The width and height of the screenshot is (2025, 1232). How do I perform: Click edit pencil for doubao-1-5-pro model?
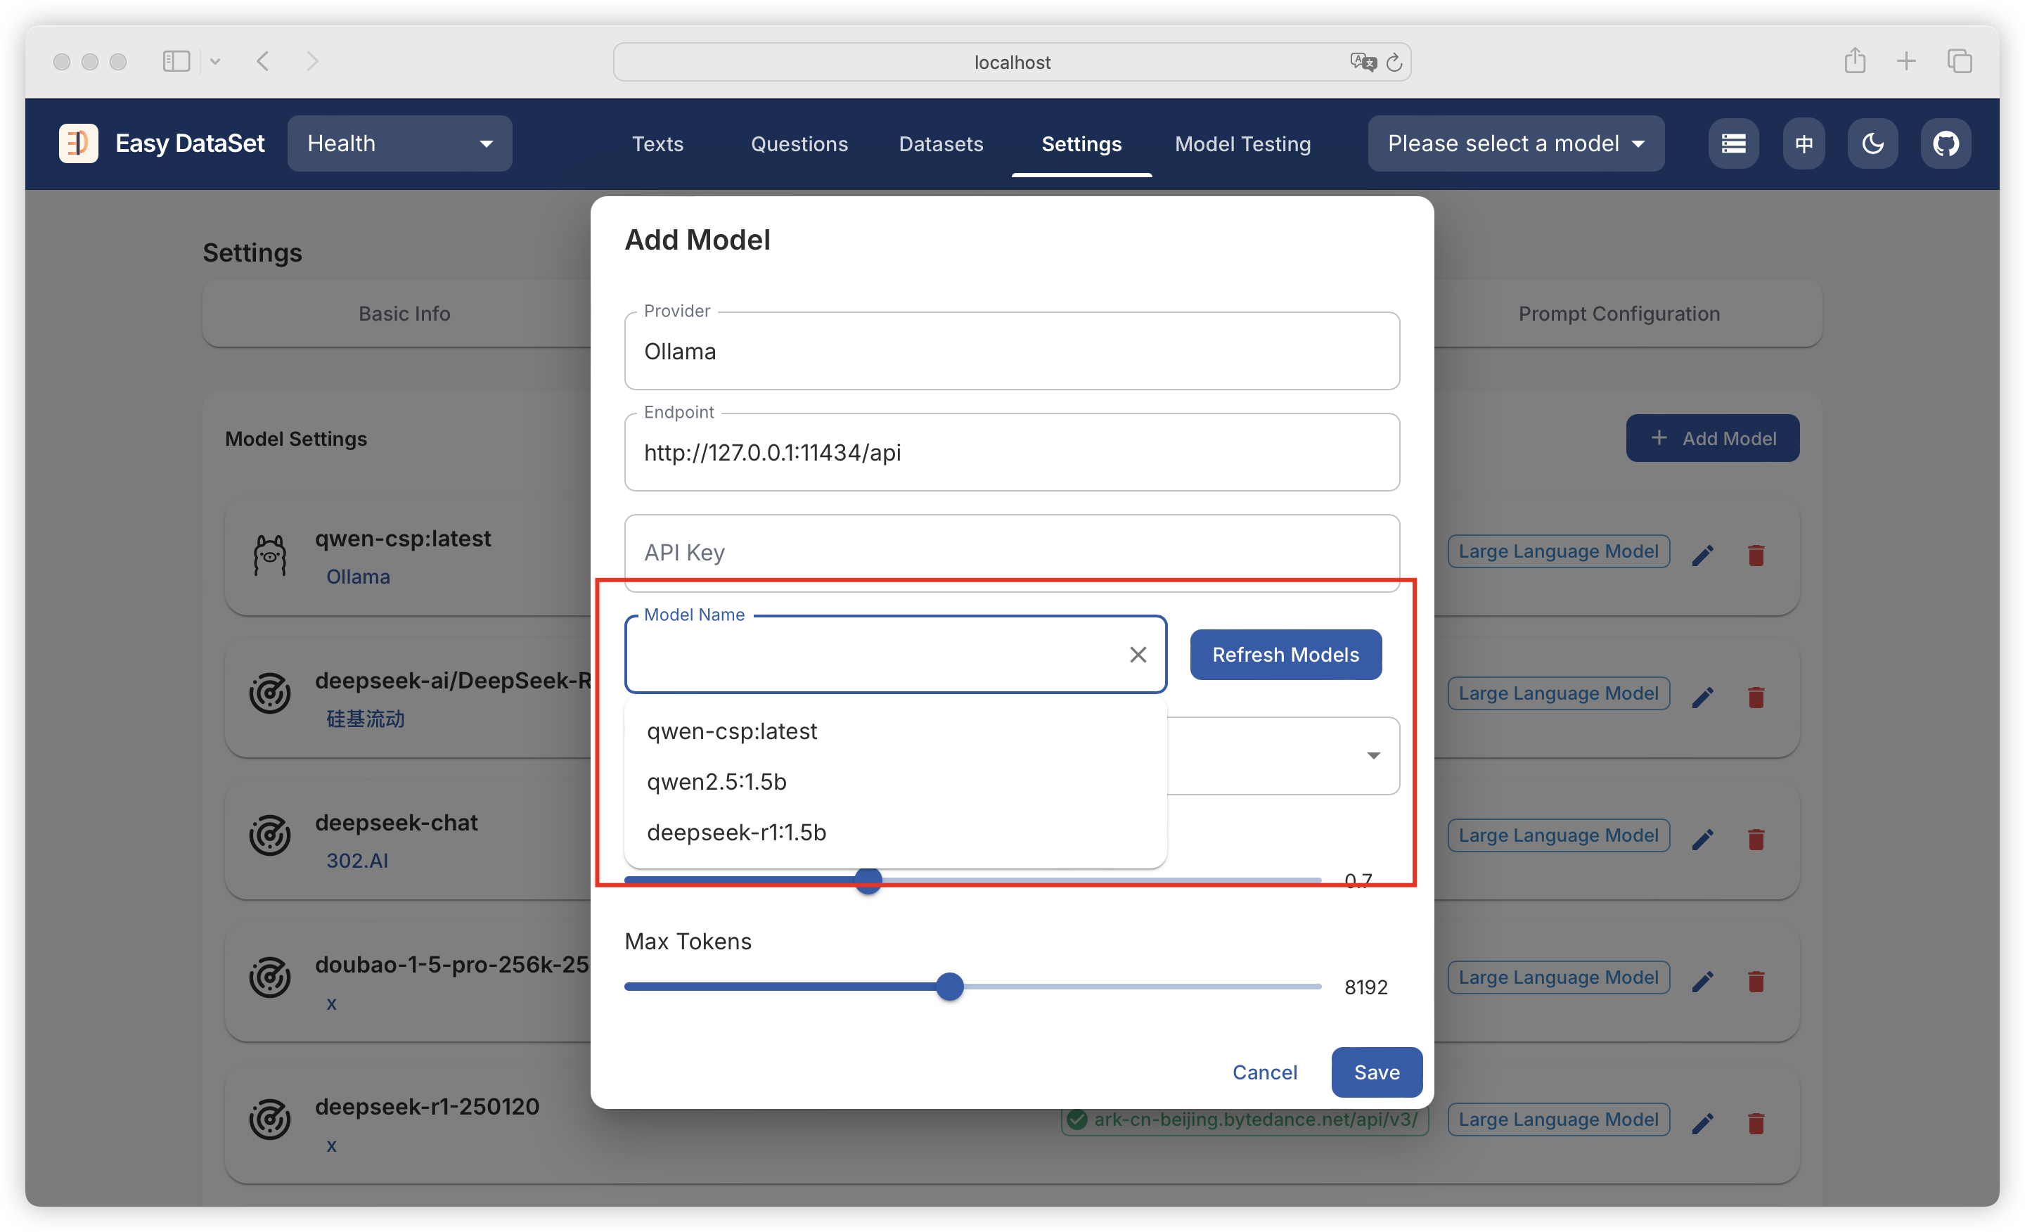(x=1703, y=982)
